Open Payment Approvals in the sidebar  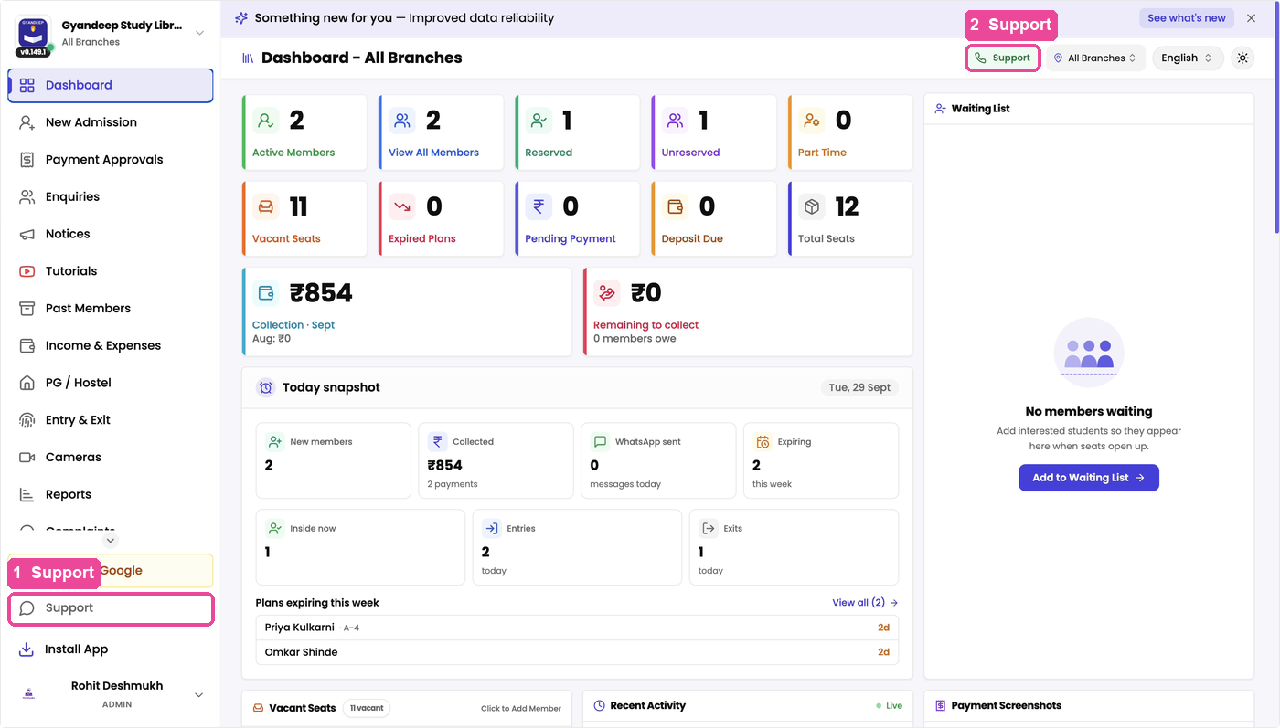pos(111,160)
